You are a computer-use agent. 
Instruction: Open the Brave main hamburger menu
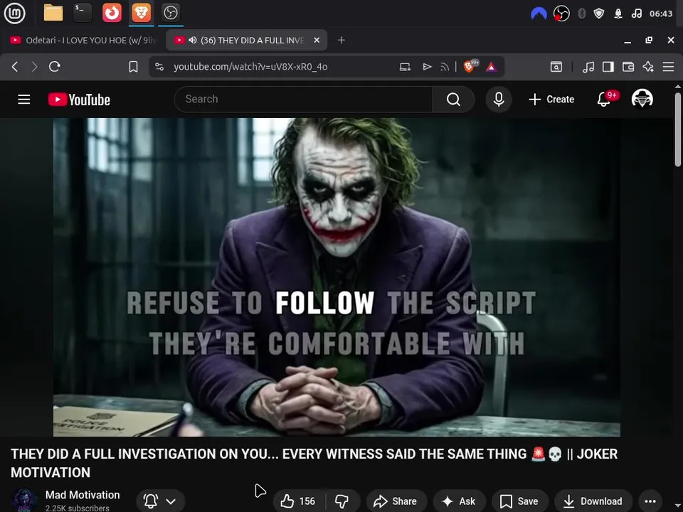(668, 67)
